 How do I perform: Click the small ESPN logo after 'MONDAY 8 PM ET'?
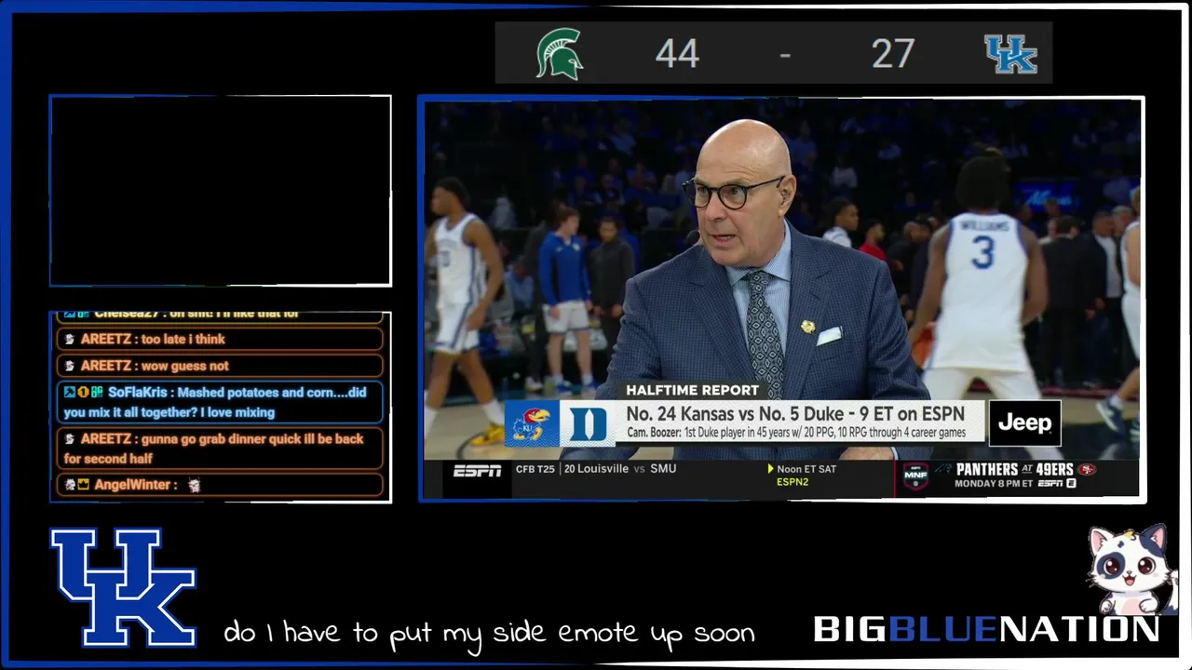click(x=1050, y=484)
